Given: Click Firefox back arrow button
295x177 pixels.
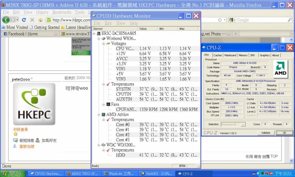Looking at the screenshot, I should 6,20.
